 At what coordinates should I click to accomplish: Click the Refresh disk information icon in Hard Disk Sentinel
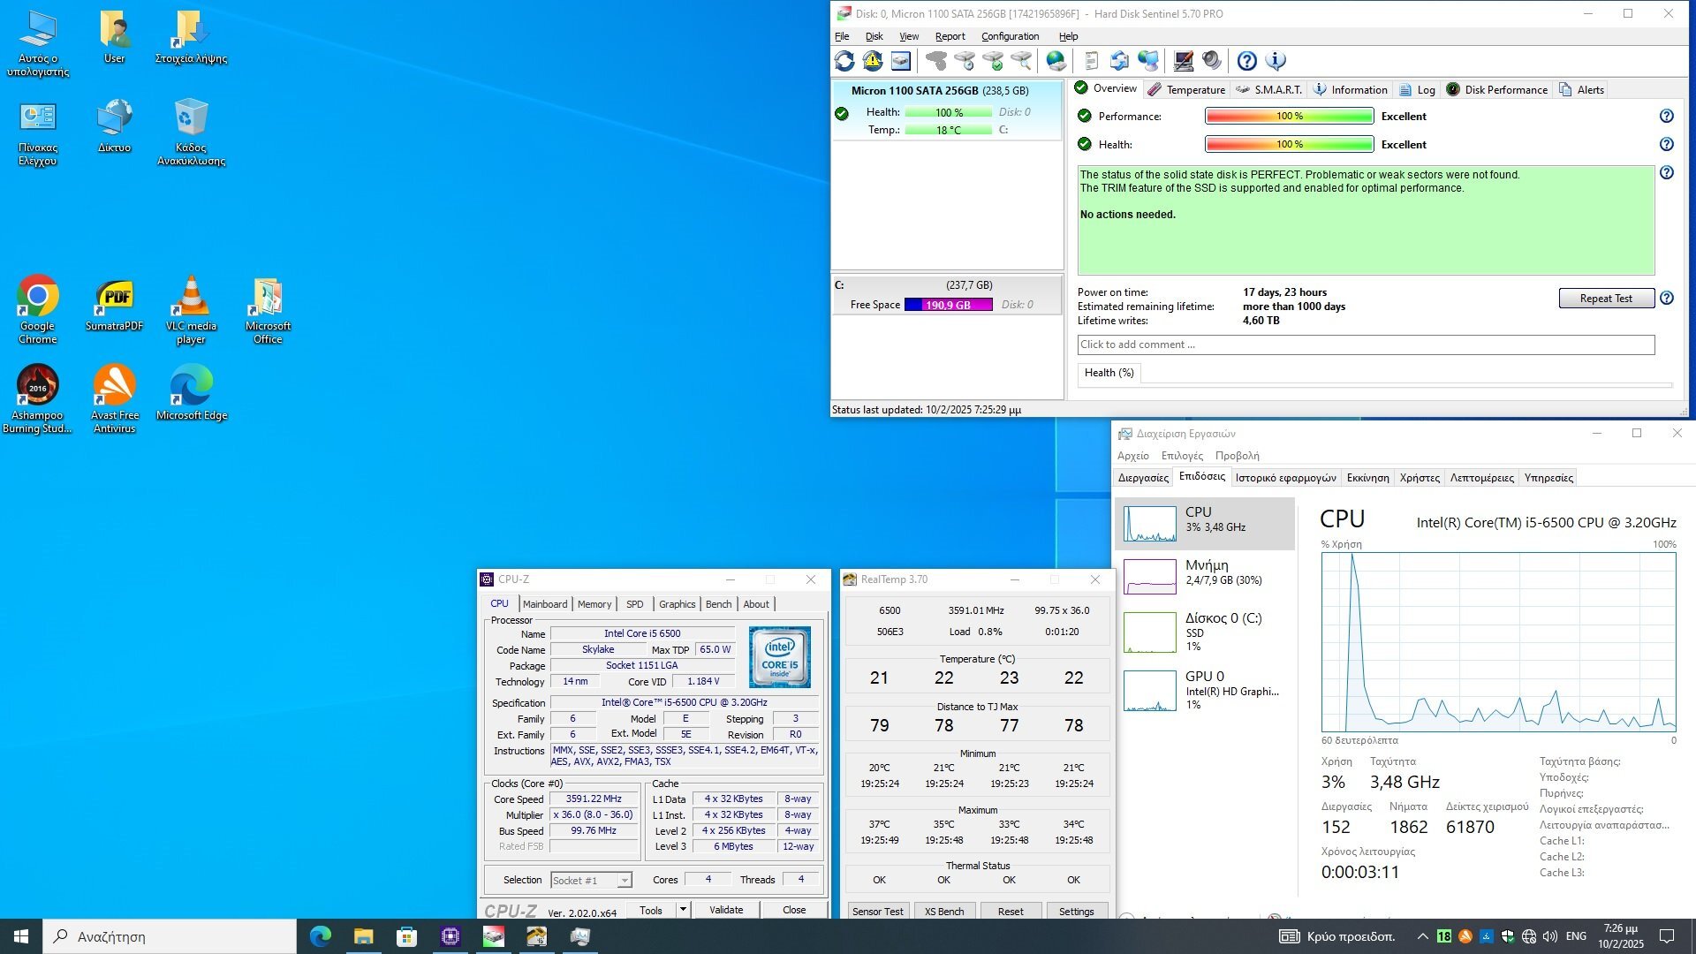[844, 61]
